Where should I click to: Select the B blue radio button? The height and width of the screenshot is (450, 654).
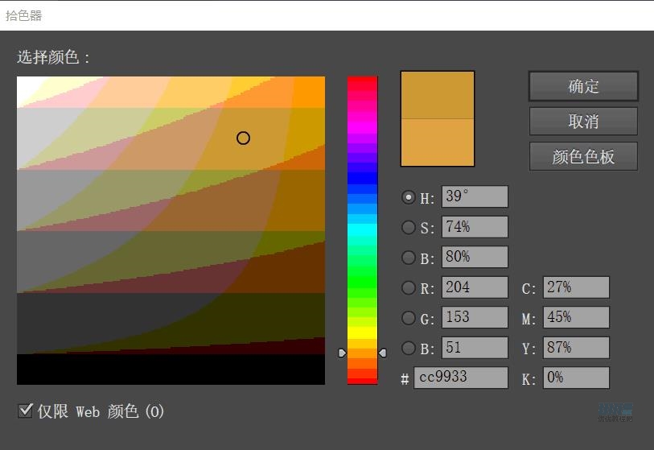click(x=409, y=348)
